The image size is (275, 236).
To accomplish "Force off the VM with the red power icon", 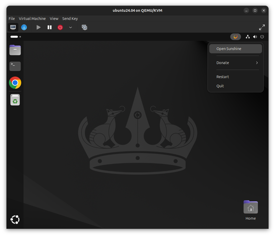I will point(60,27).
